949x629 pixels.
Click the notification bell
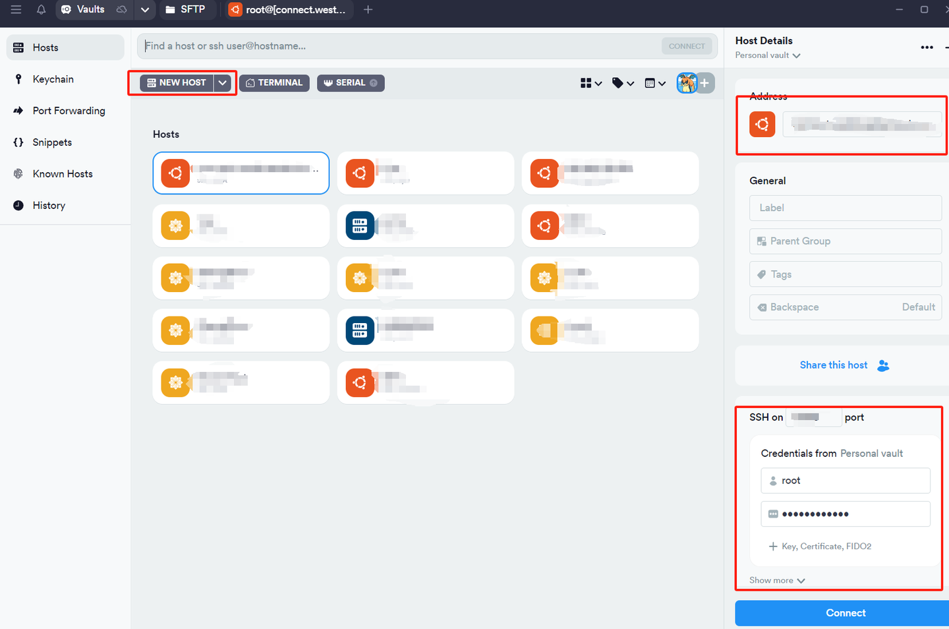point(41,10)
